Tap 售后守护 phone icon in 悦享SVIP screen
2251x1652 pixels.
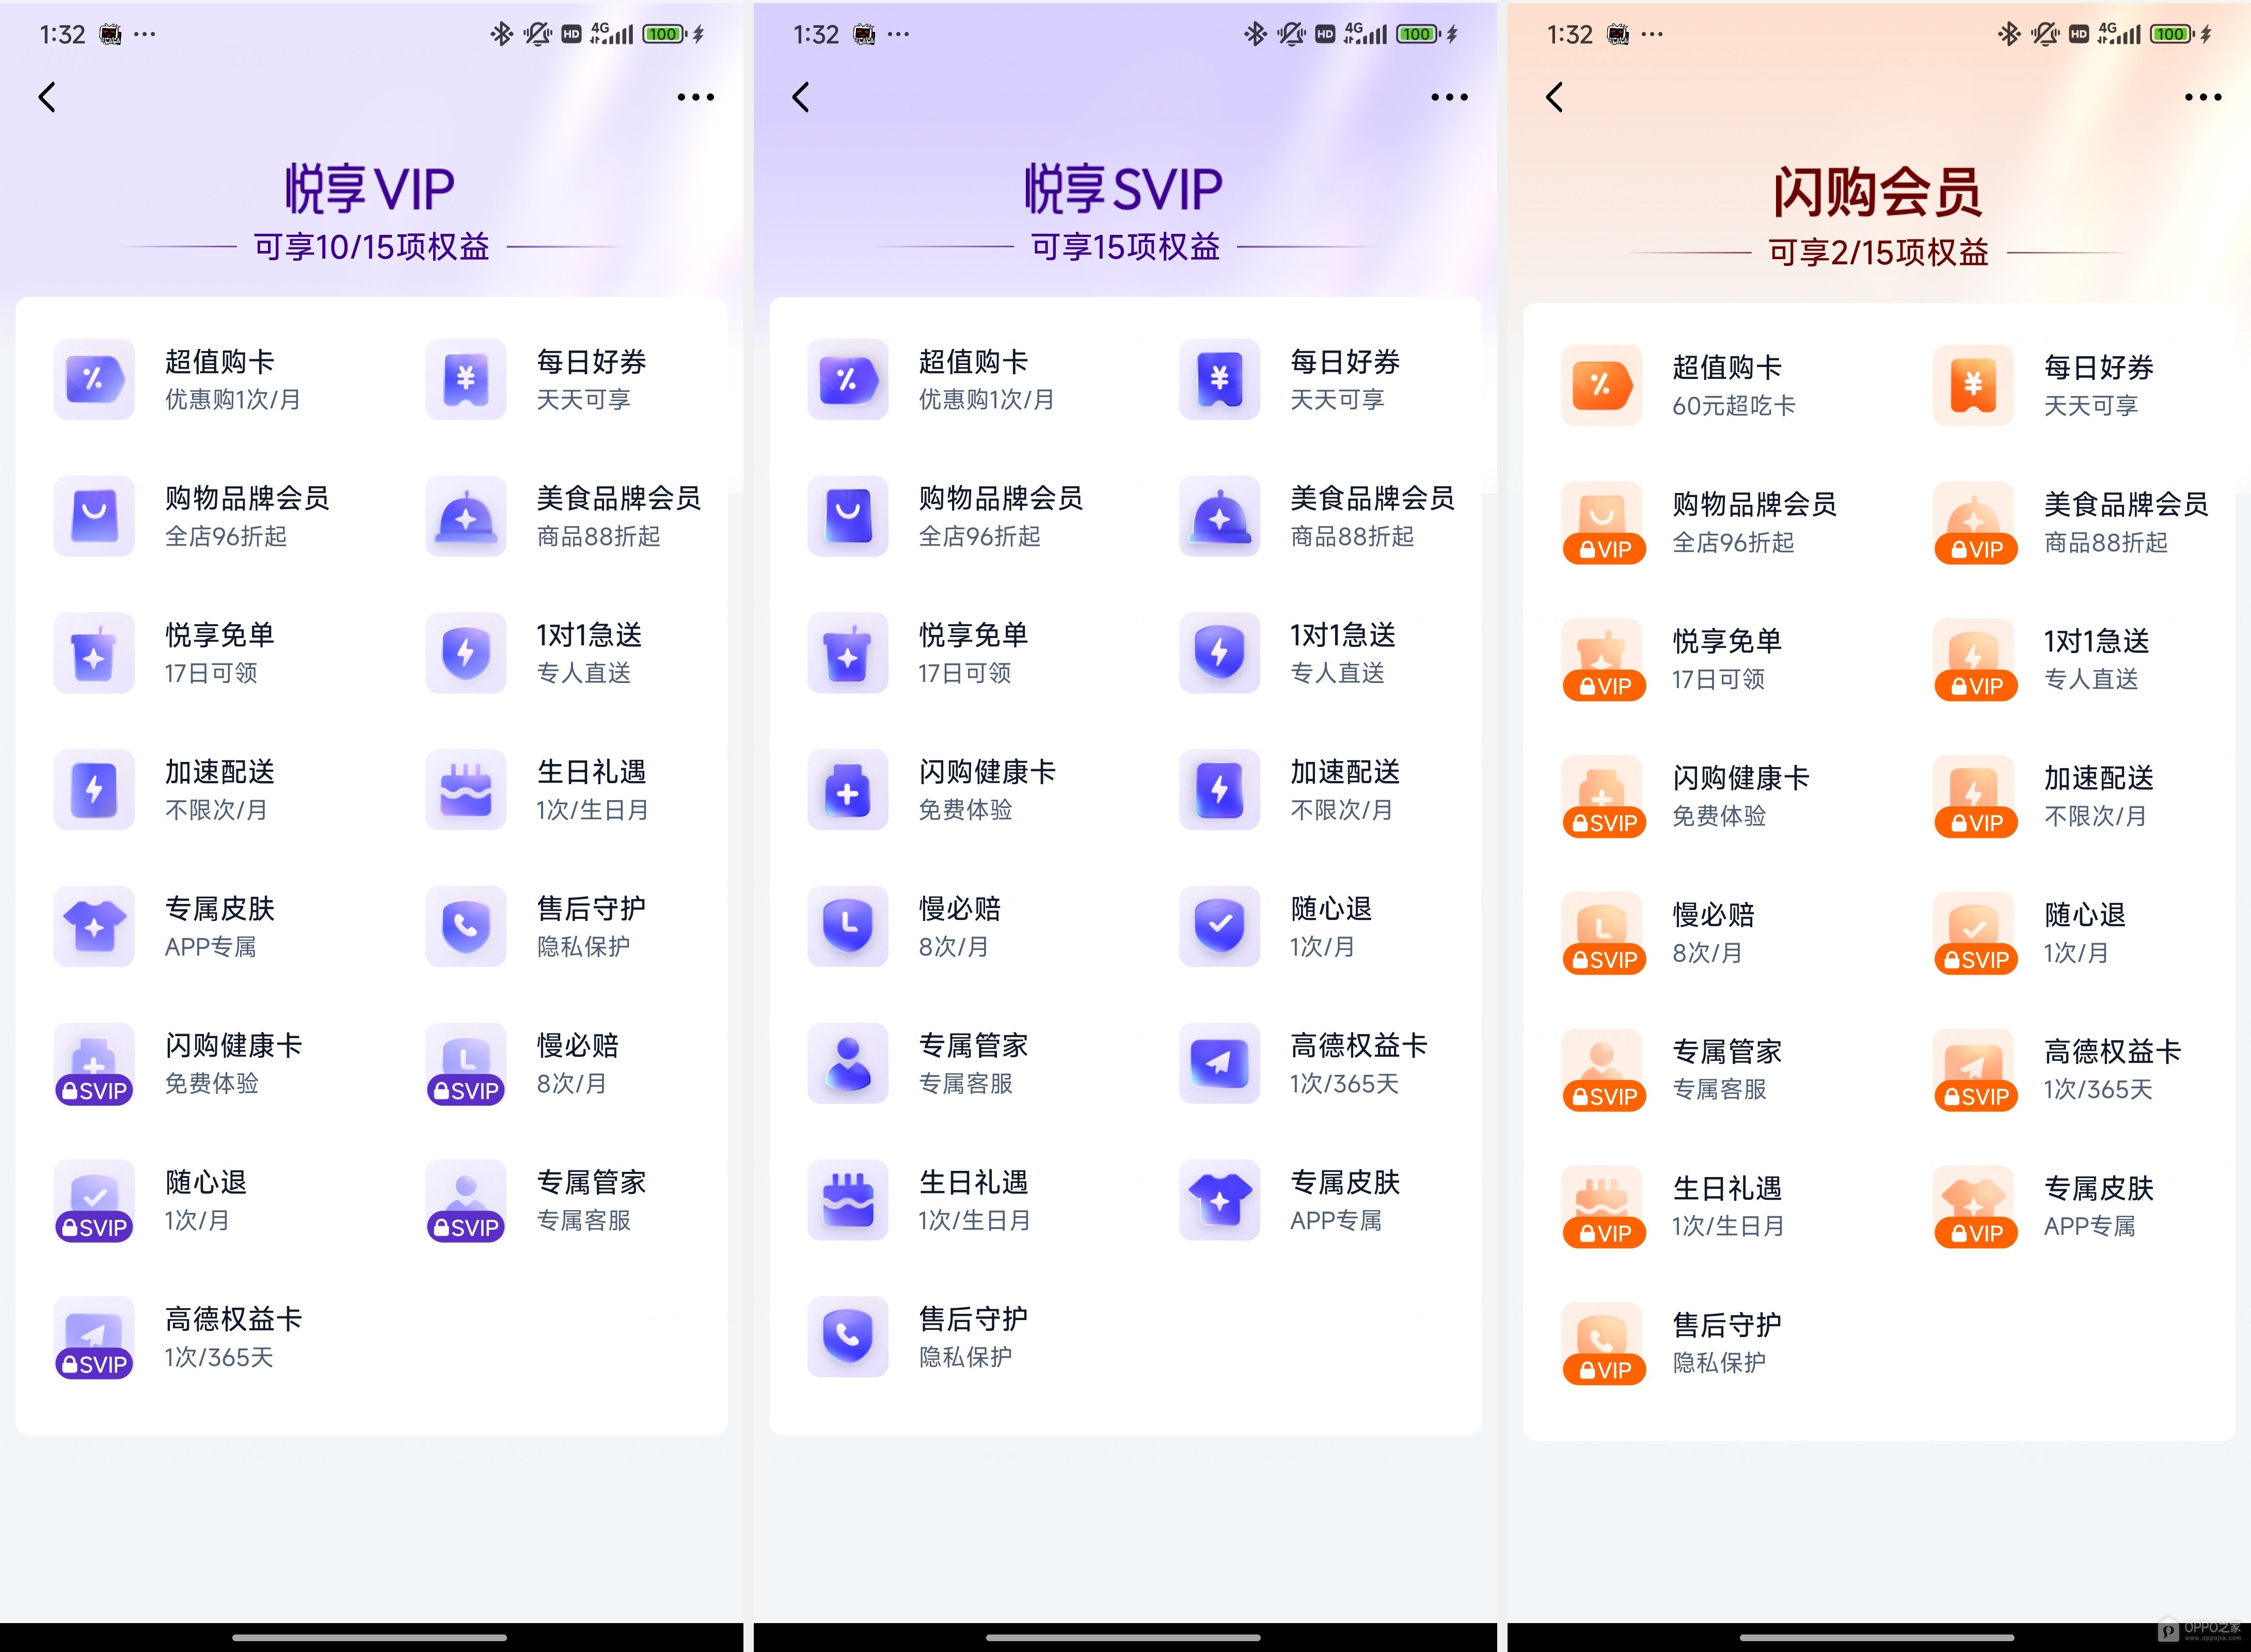click(848, 1338)
